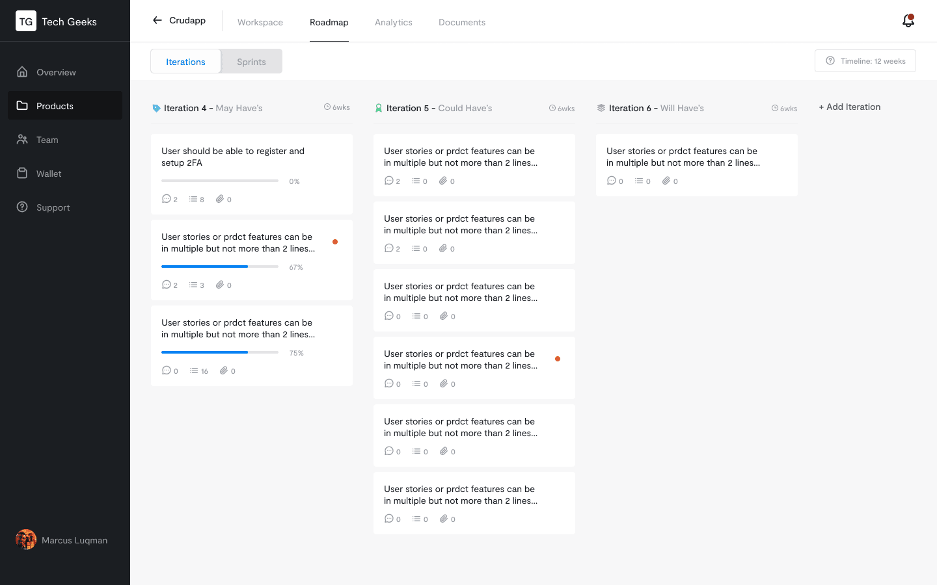This screenshot has height=585, width=937.
Task: Click the back arrow beside Crudapp
Action: tap(157, 20)
